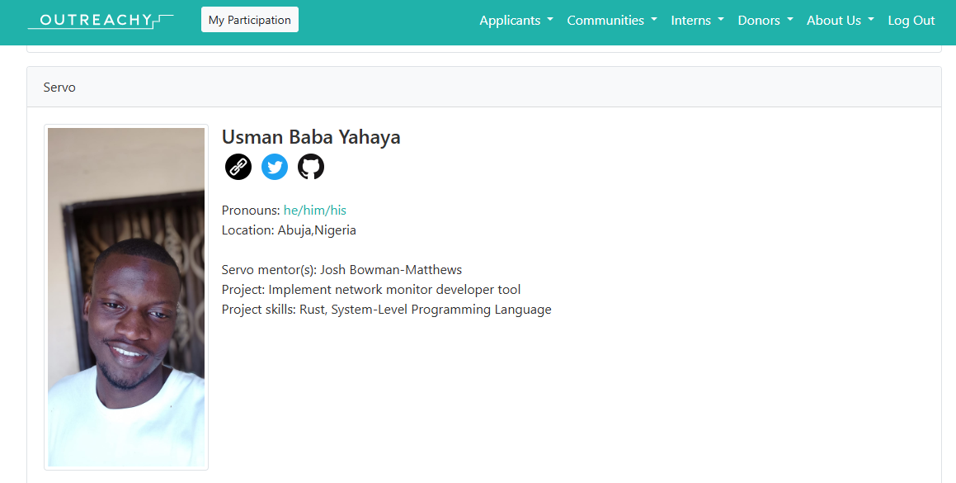
Task: Expand the Communities dropdown menu
Action: (612, 20)
